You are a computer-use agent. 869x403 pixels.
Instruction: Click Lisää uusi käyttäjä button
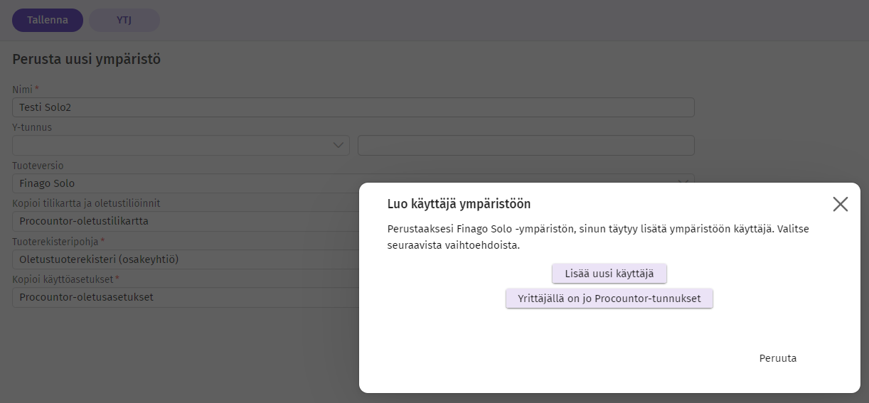[609, 274]
